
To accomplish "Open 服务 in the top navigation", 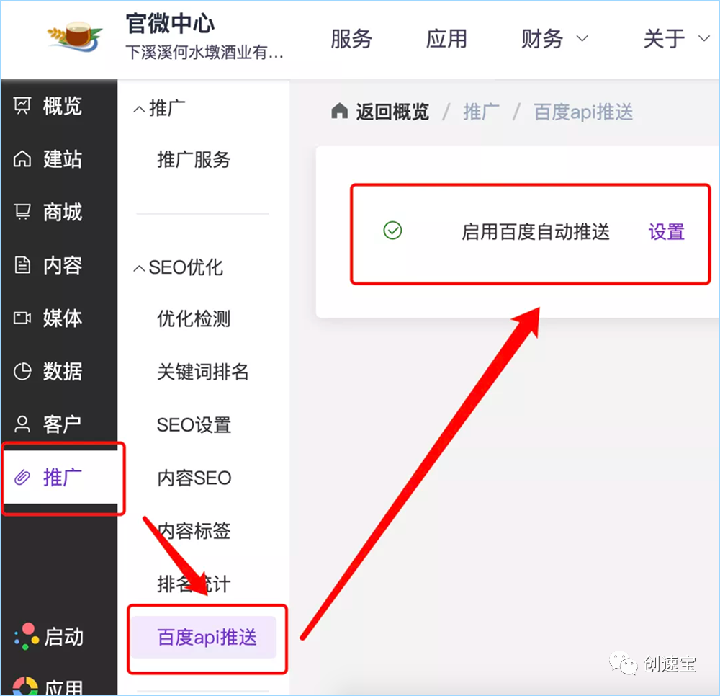I will [351, 39].
